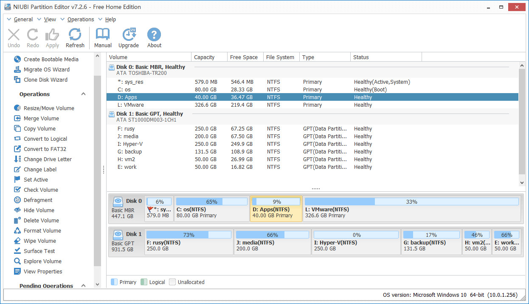Screen dimensions: 529x304
Task: Choose Hide Volume operation
Action: point(34,210)
